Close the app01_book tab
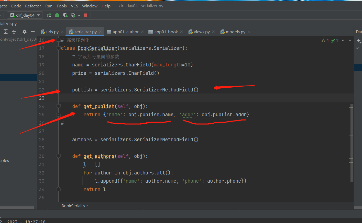 [x=181, y=32]
